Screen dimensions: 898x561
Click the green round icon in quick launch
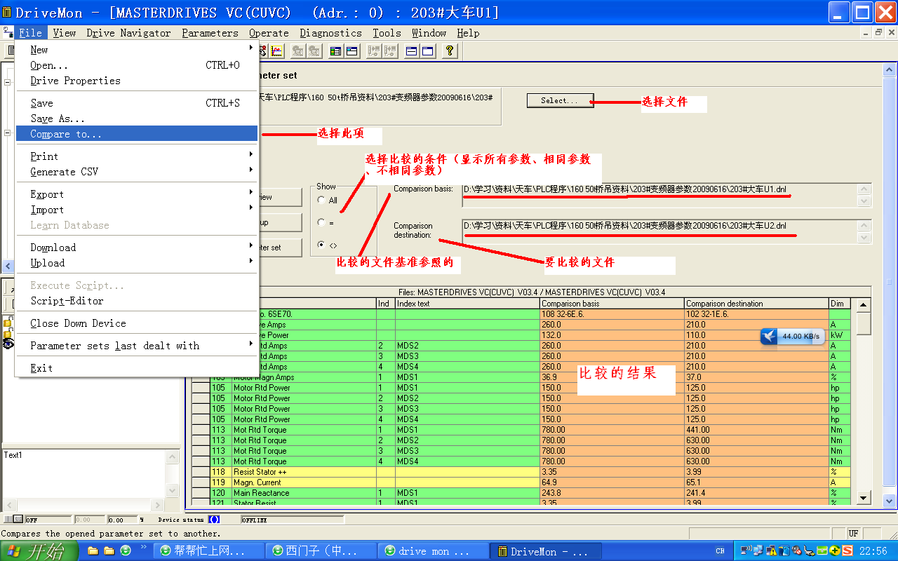point(126,550)
